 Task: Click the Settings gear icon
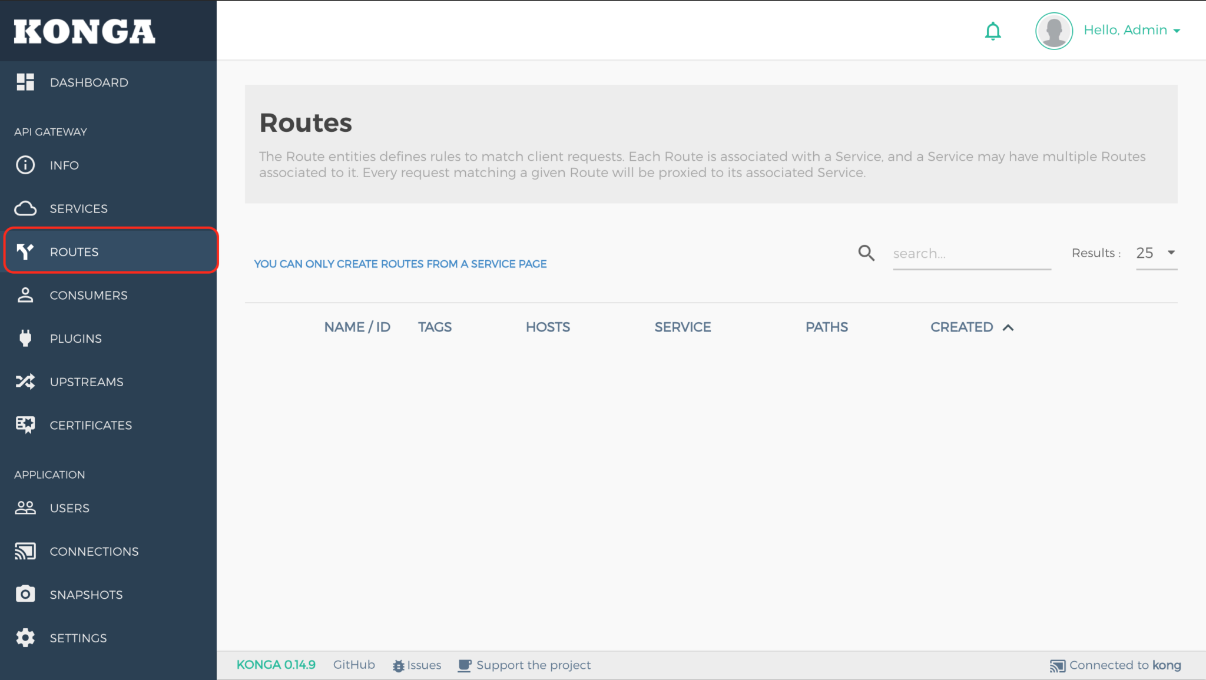pos(25,638)
